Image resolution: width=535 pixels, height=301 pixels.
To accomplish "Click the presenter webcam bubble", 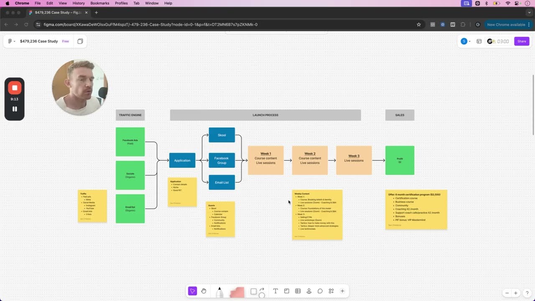I will [x=80, y=87].
